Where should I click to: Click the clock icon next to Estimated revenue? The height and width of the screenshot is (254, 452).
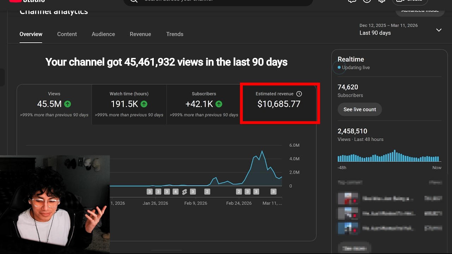(299, 94)
